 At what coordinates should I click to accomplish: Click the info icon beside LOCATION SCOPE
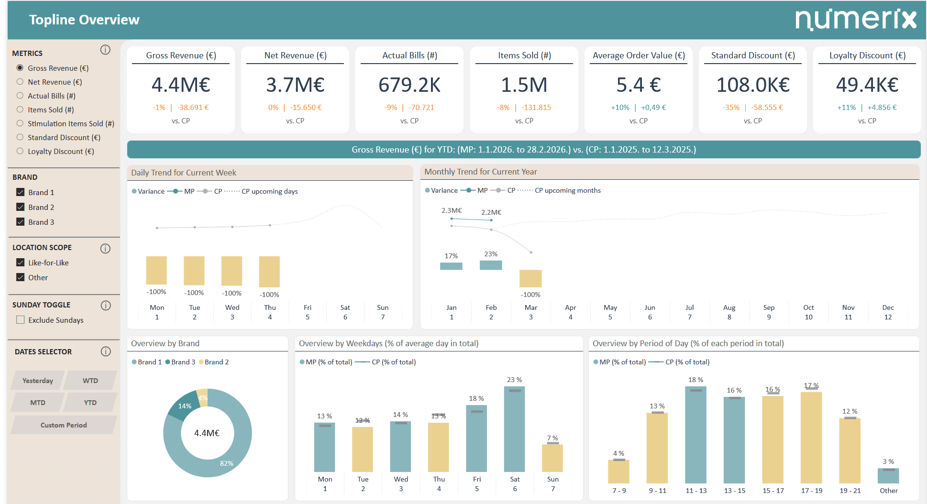pyautogui.click(x=105, y=248)
